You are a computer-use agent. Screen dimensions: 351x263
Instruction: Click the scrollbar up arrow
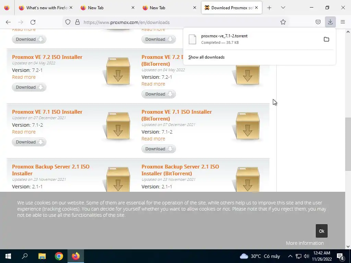pyautogui.click(x=348, y=32)
